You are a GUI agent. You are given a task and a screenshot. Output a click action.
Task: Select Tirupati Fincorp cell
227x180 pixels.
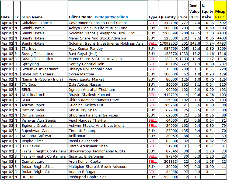108,131
